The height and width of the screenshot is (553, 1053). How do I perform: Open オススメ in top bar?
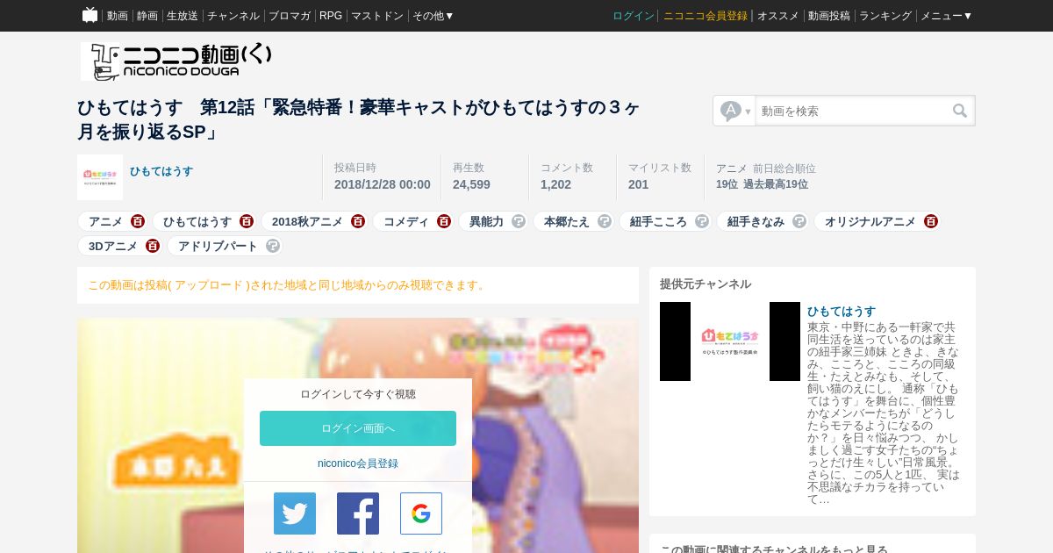click(x=778, y=16)
